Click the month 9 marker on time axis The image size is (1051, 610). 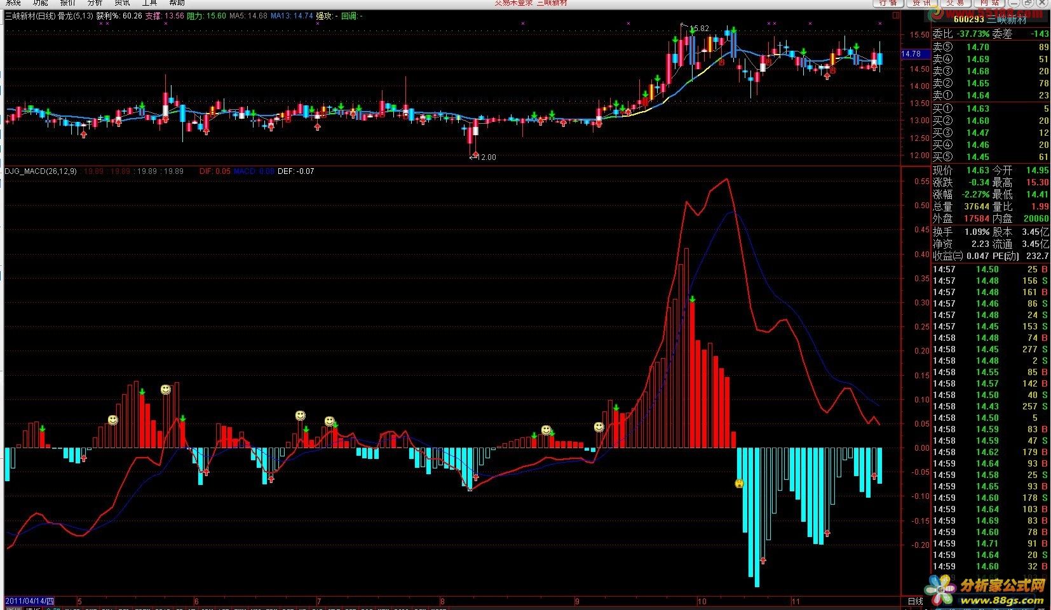click(577, 600)
